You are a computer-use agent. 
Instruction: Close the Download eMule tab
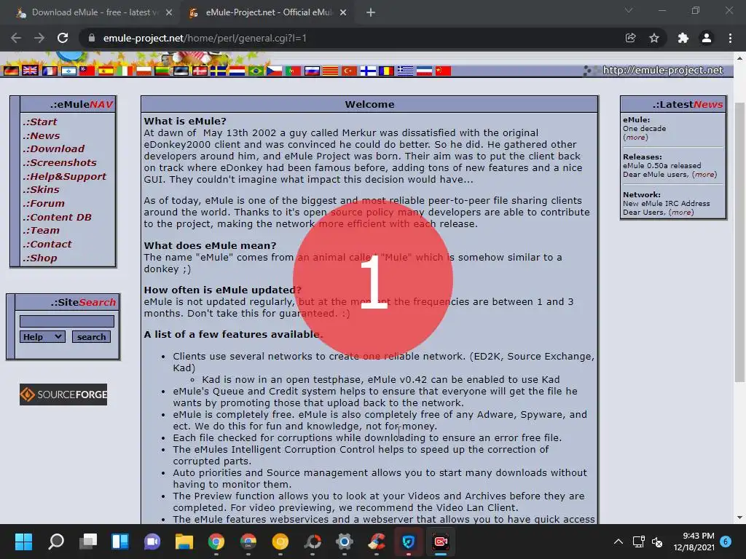coord(169,13)
